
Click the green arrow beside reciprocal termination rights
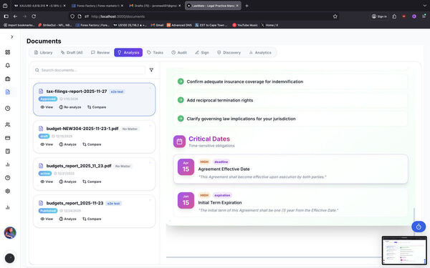point(181,100)
